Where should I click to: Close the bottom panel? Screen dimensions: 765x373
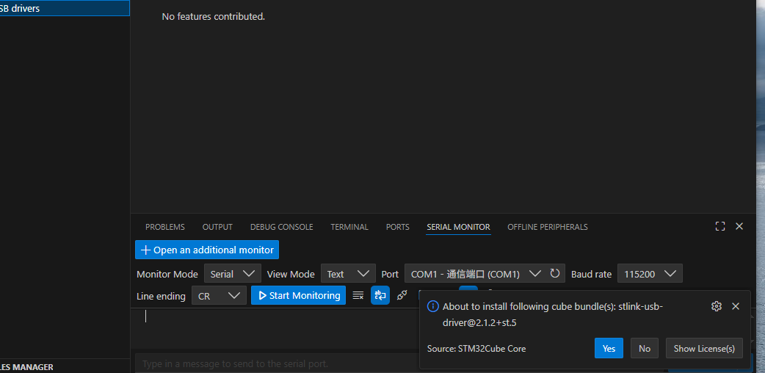(x=739, y=226)
